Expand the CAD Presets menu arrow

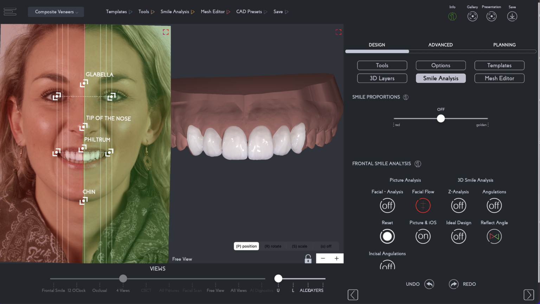click(266, 12)
